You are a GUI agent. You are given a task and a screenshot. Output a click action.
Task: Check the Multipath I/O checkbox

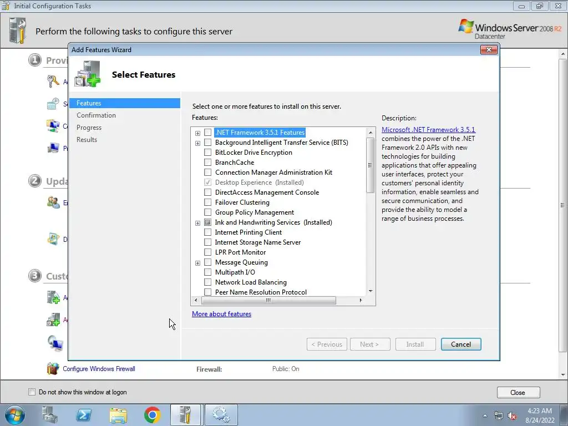tap(208, 272)
